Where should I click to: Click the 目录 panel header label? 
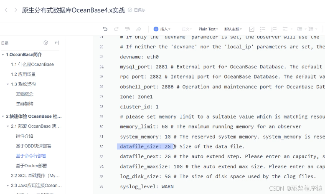5,43
